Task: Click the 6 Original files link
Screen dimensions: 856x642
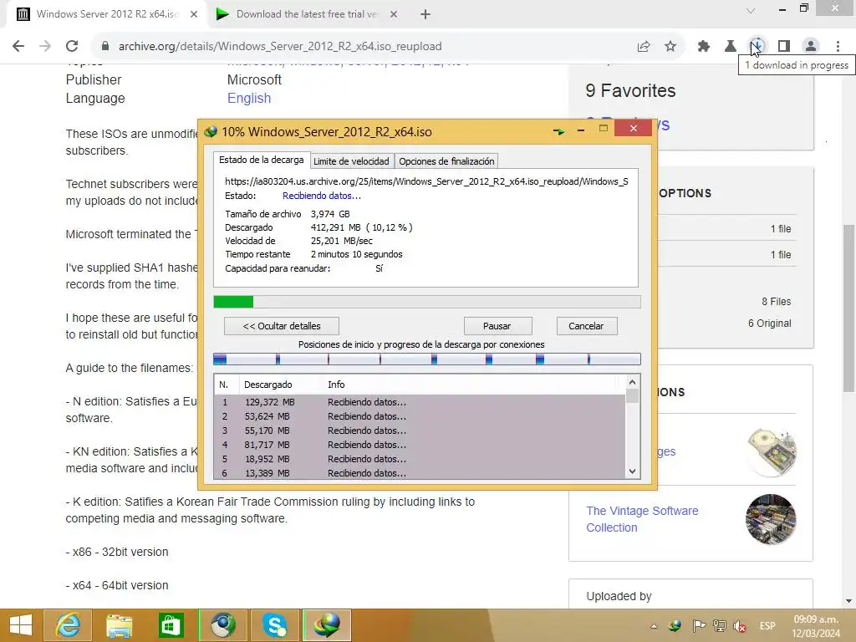Action: [769, 324]
